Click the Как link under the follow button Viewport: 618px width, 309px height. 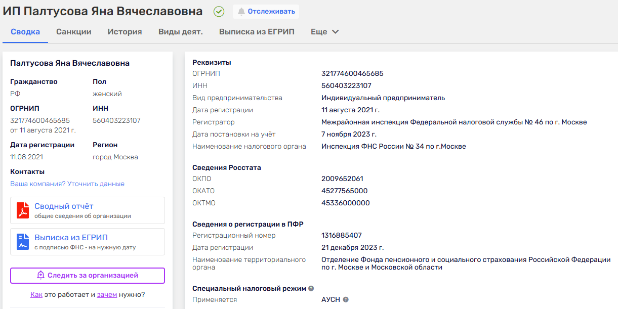pos(36,294)
